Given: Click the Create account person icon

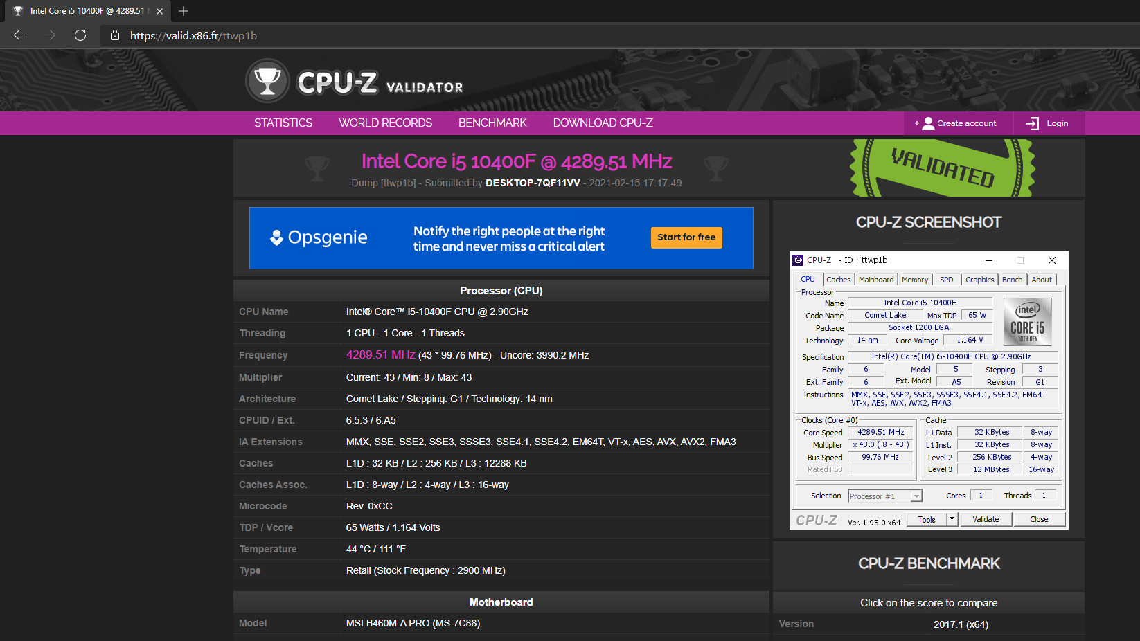Looking at the screenshot, I should coord(928,123).
